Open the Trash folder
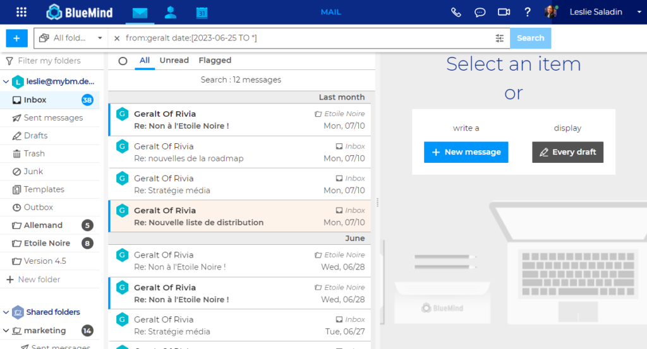The height and width of the screenshot is (349, 647). tap(49, 154)
